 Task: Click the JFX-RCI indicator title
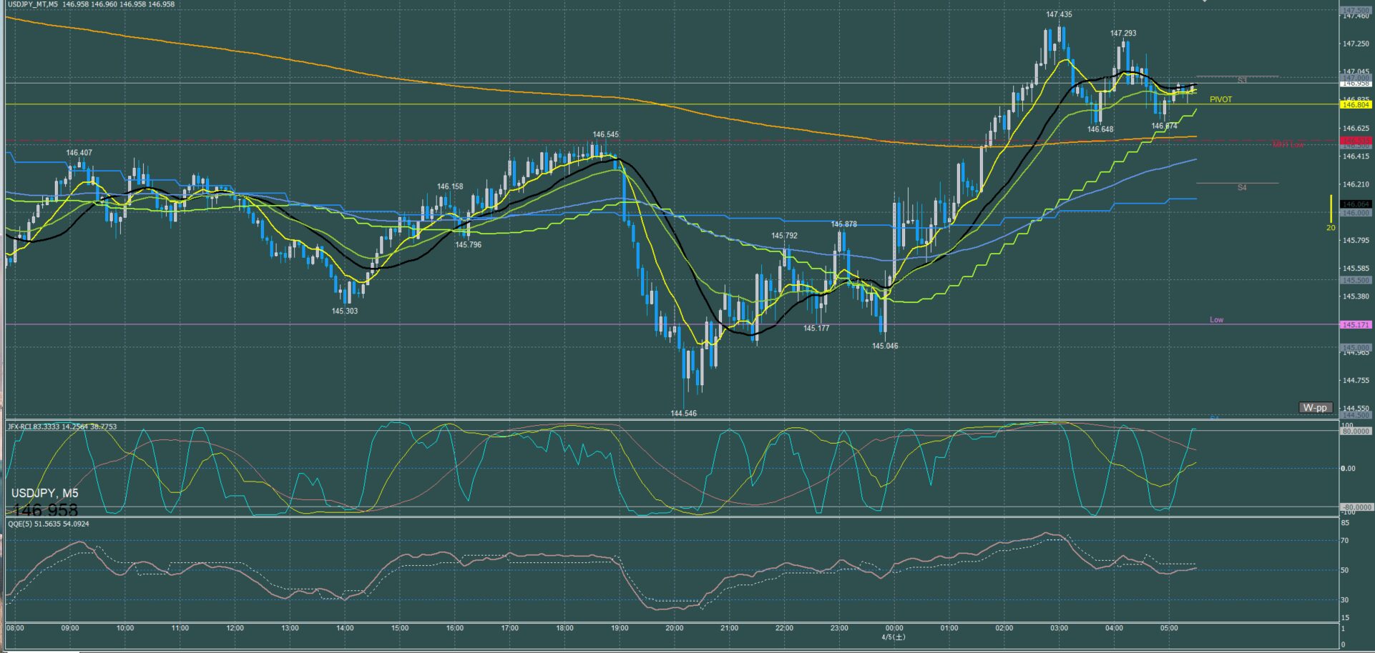coord(62,427)
